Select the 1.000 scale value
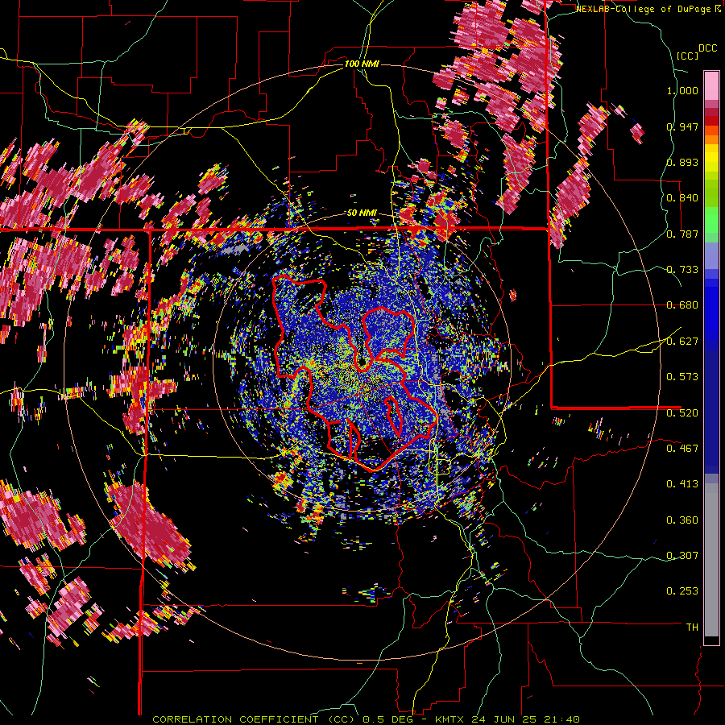 click(x=682, y=90)
